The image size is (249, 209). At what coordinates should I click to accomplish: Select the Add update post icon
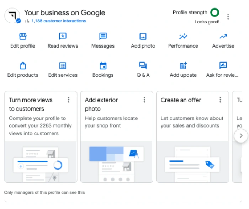click(x=183, y=65)
